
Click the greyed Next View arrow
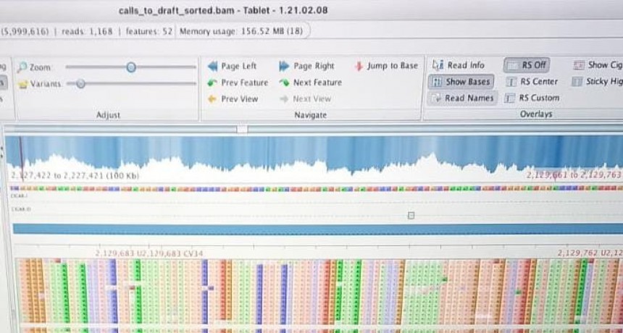pyautogui.click(x=305, y=99)
